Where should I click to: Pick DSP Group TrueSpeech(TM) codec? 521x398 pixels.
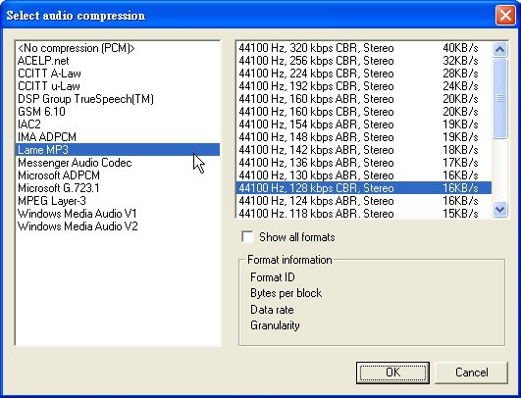pyautogui.click(x=118, y=99)
